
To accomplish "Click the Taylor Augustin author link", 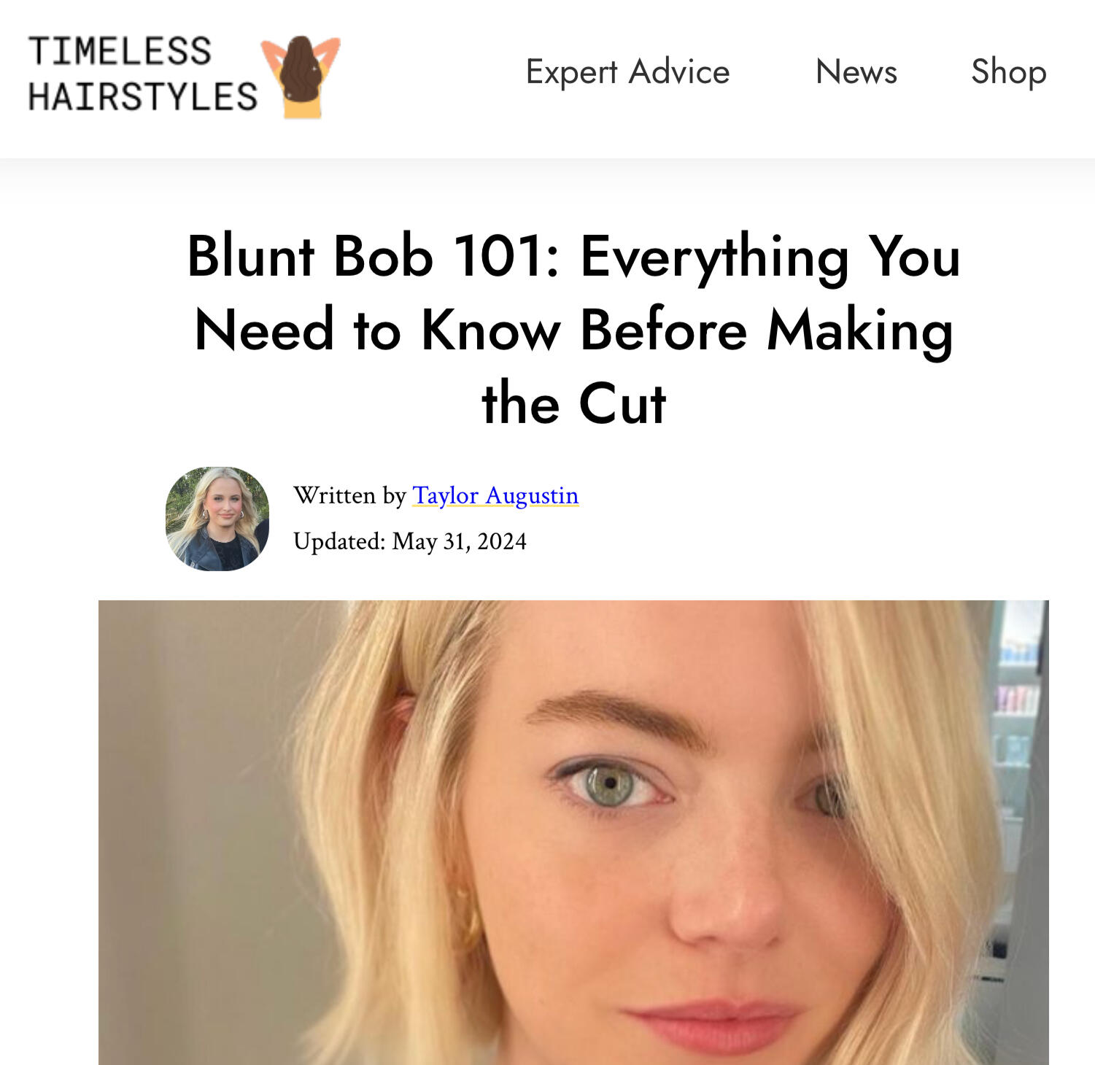I will click(495, 495).
